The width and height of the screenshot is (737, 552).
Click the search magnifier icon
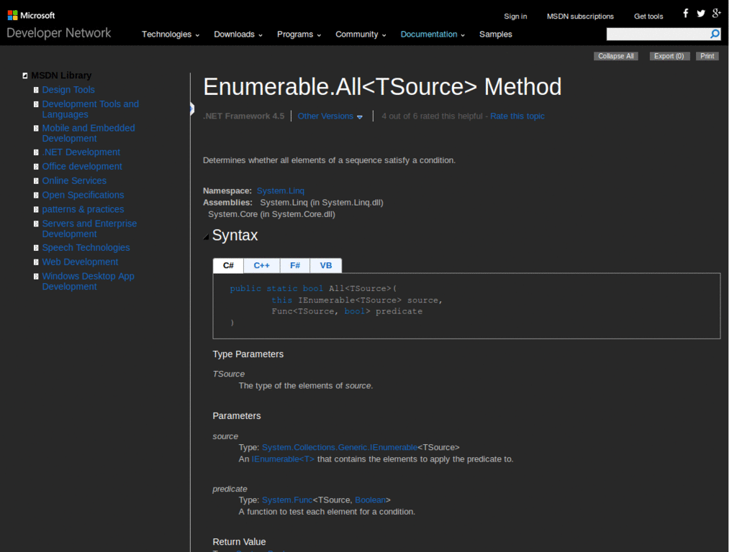tap(714, 34)
